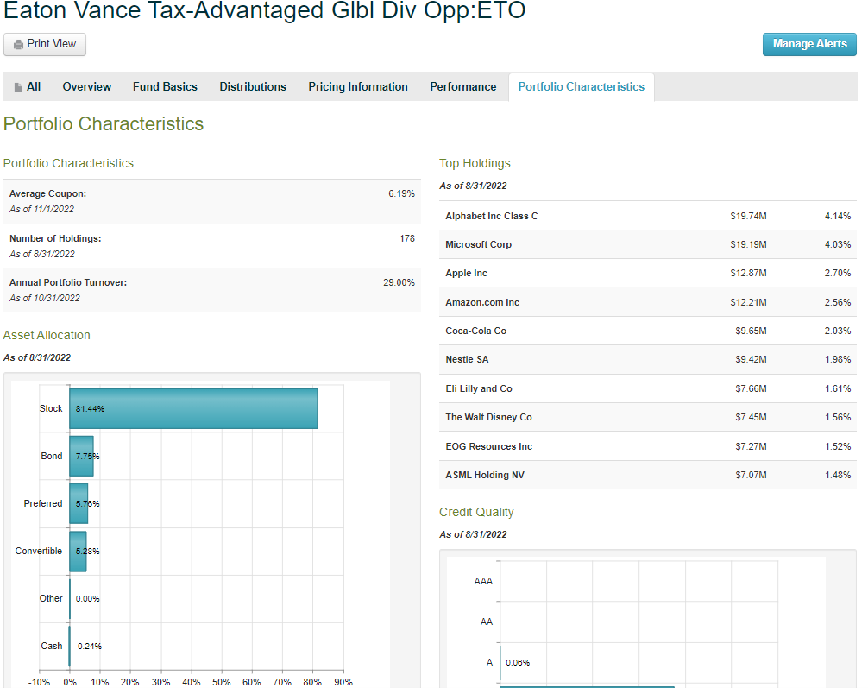Click the $19.74M value for Alphabet
868x688 pixels.
pos(748,216)
